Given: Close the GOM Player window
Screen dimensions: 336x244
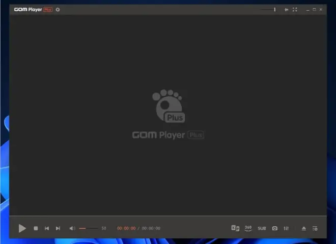Looking at the screenshot, I should tap(321, 10).
